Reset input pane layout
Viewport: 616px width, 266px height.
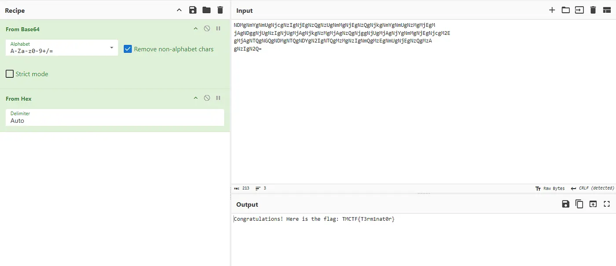[x=607, y=10]
